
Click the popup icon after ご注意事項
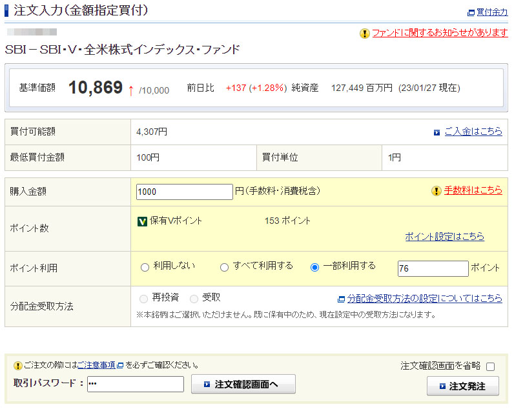click(x=120, y=366)
